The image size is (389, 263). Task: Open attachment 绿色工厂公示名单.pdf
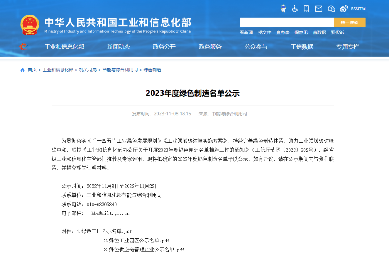(x=106, y=232)
